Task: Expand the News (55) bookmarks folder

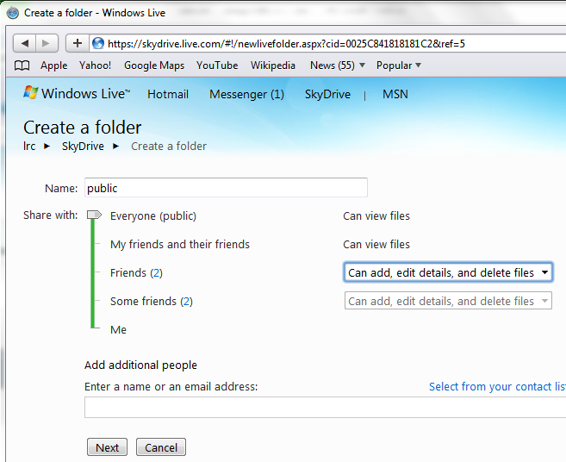Action: tap(337, 66)
